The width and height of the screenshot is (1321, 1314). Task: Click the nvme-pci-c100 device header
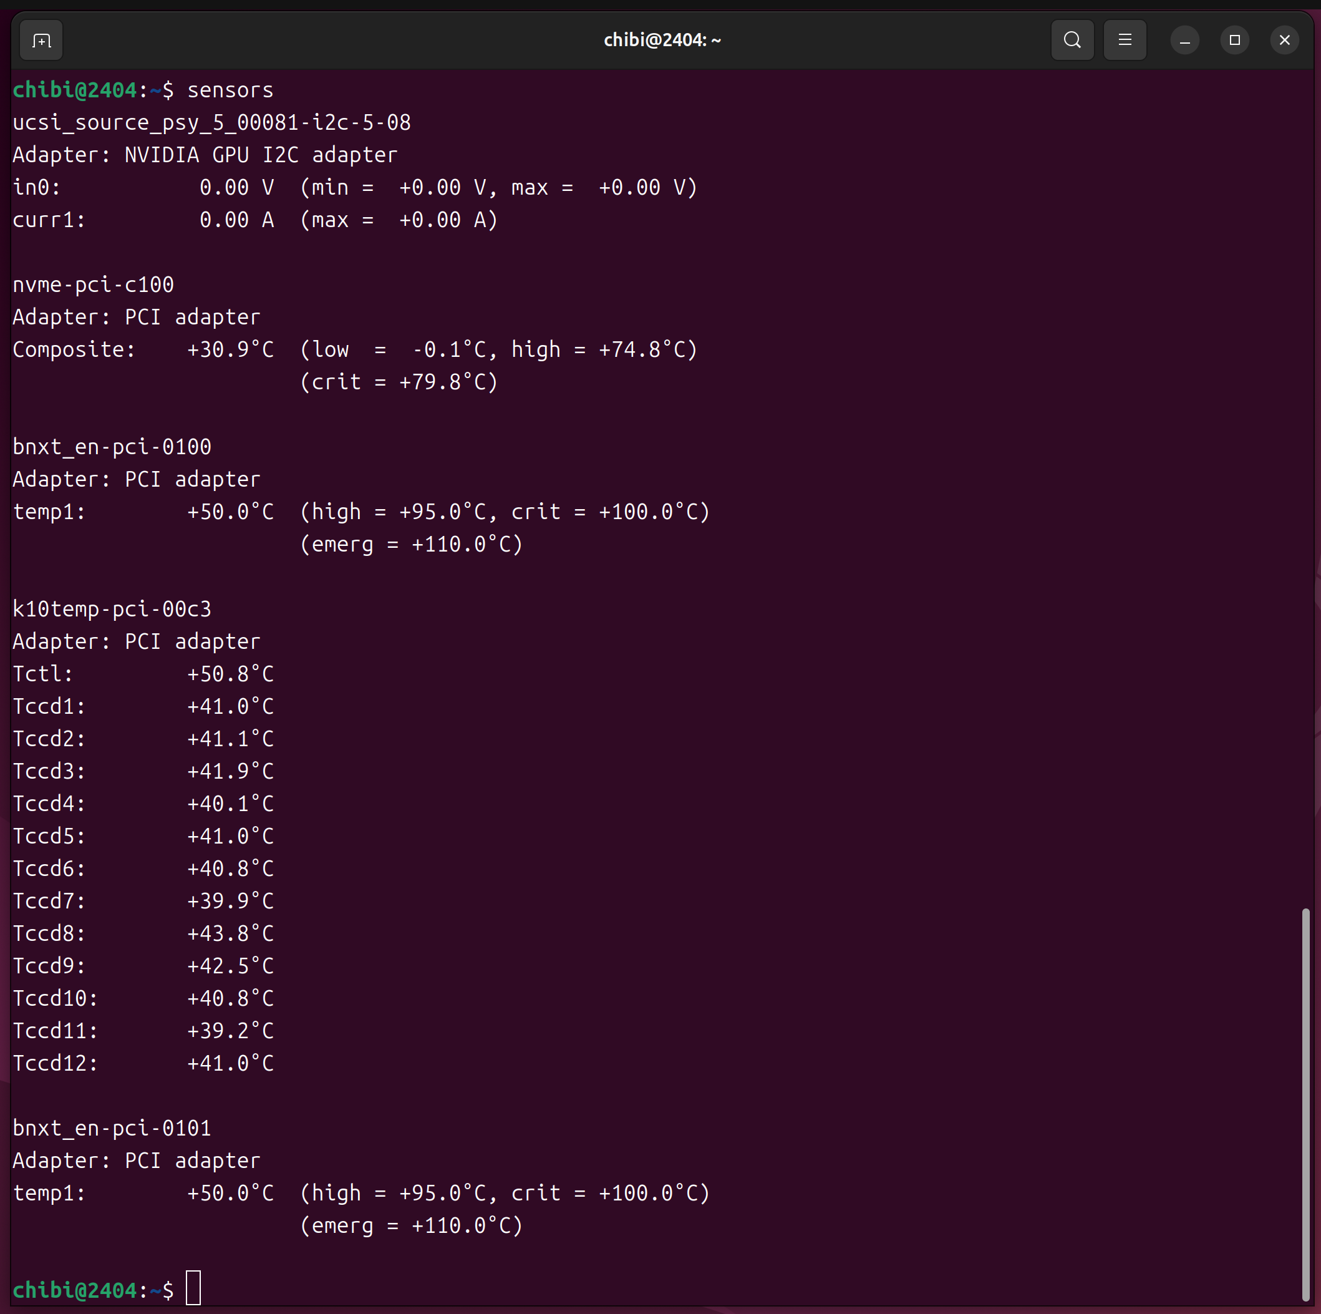pyautogui.click(x=94, y=285)
